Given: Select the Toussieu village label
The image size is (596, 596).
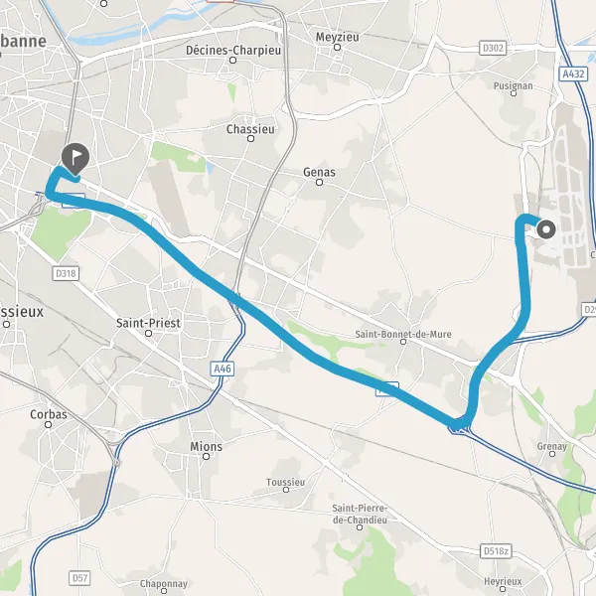Looking at the screenshot, I should point(285,483).
